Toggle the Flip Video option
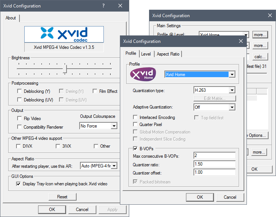 click(x=20, y=119)
